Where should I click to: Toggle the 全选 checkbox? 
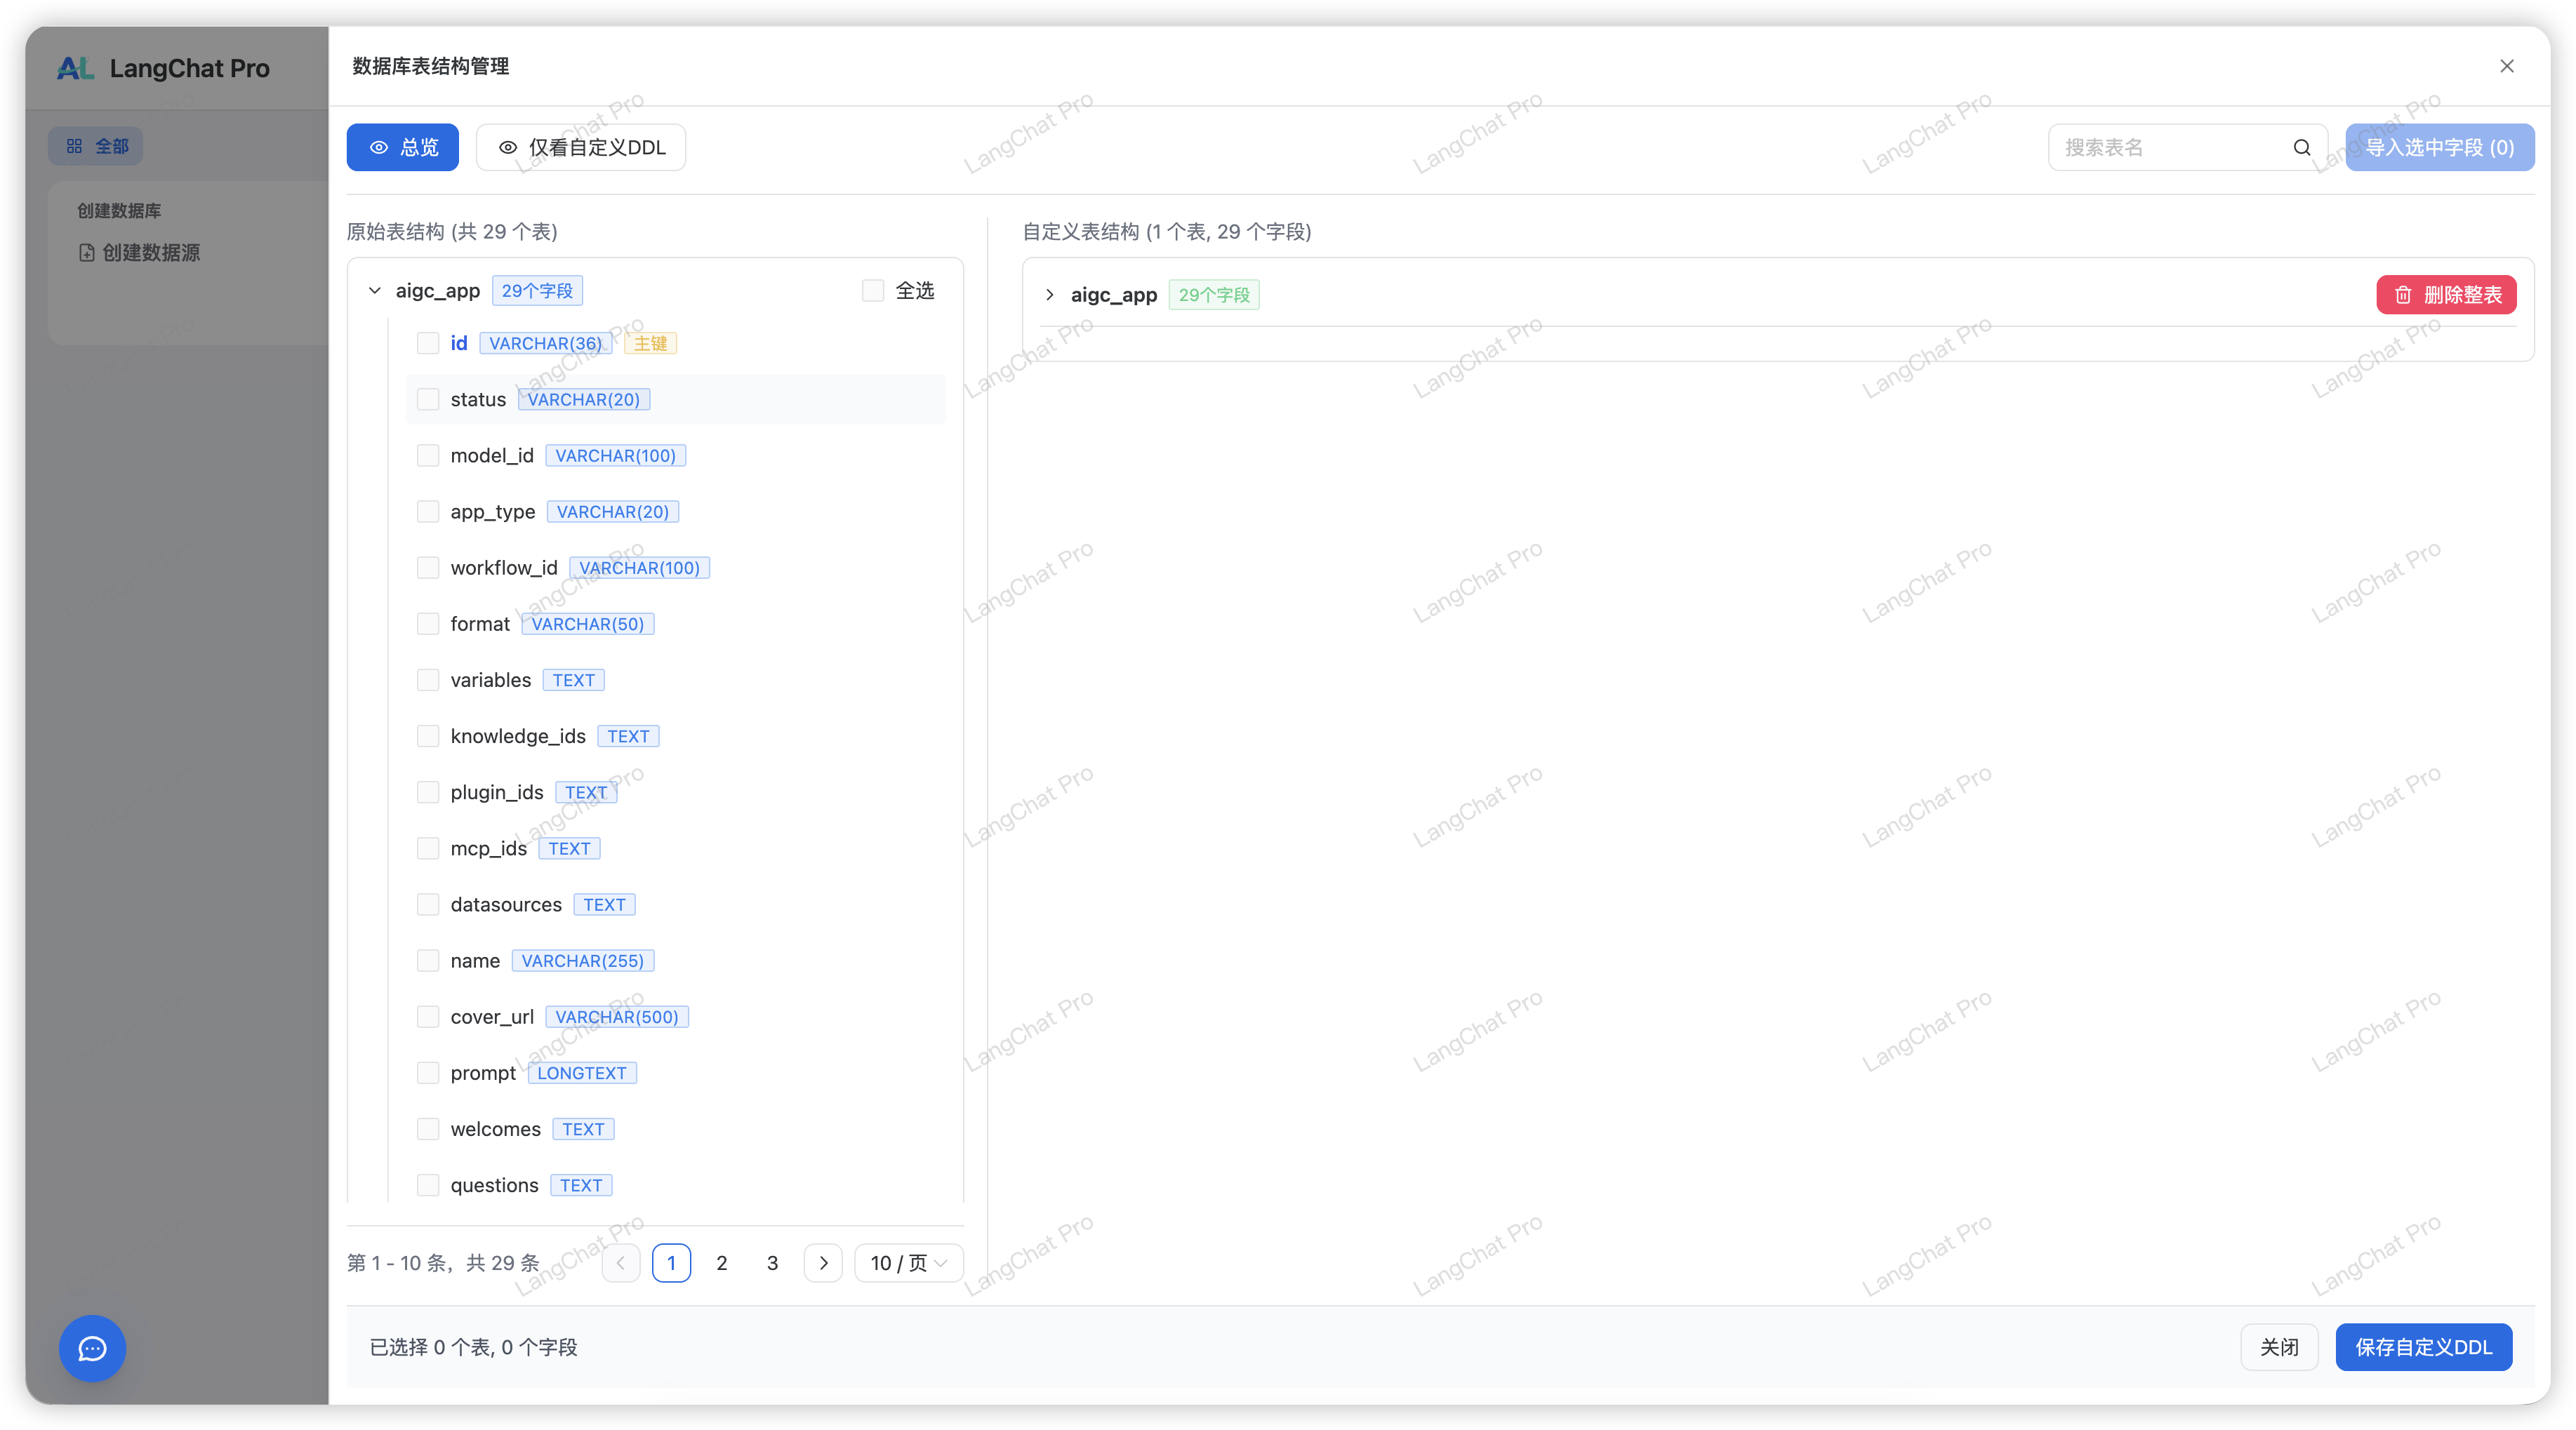point(873,290)
